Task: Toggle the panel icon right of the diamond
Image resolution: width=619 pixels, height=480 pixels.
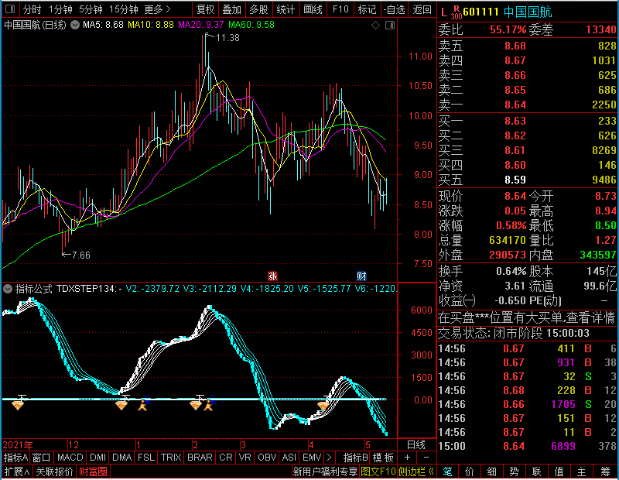Action: 390,26
